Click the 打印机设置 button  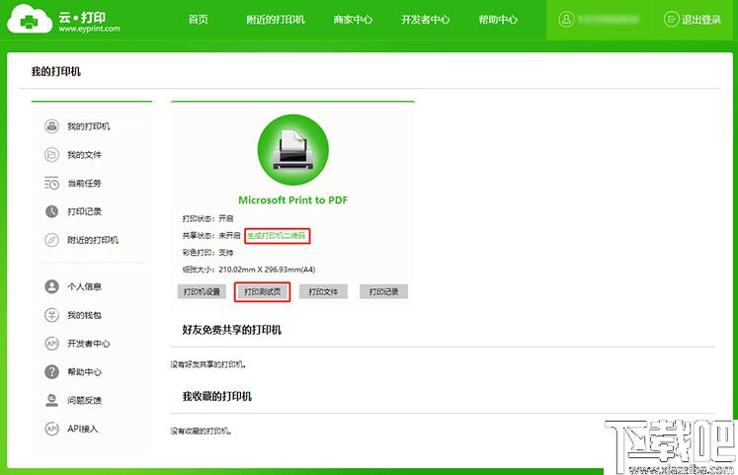click(202, 291)
